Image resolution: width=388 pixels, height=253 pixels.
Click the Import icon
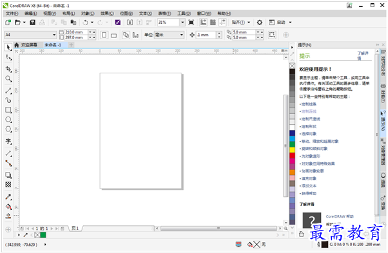[130, 23]
